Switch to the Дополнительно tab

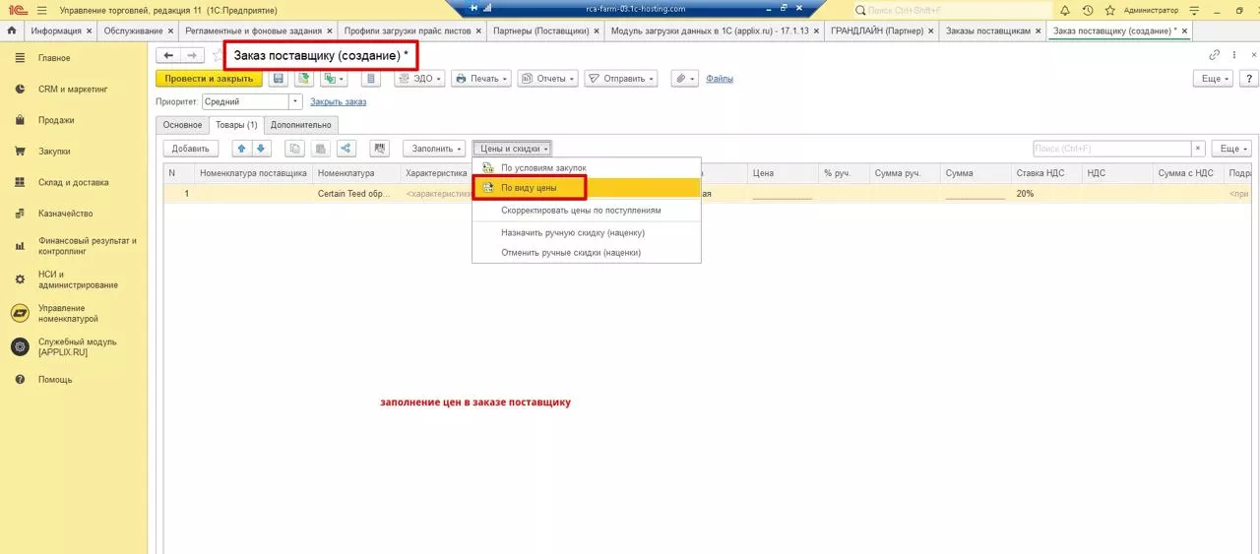(301, 125)
